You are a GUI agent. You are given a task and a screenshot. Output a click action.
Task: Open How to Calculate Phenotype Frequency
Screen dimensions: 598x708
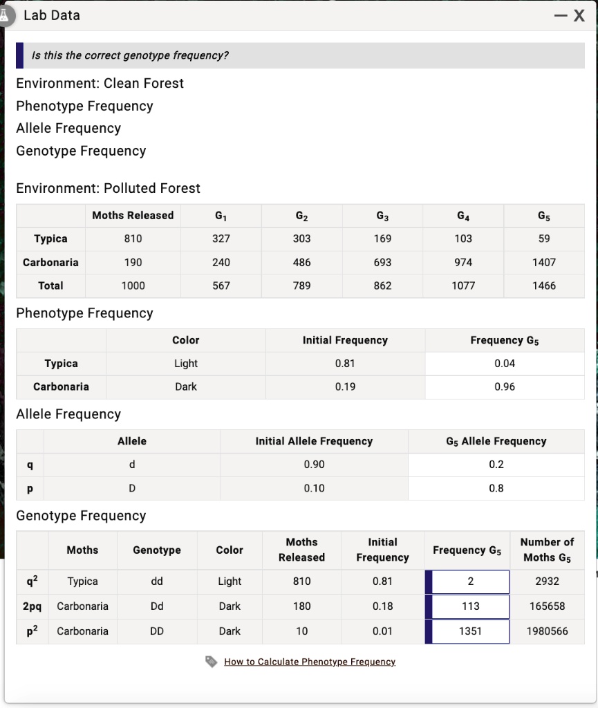(310, 662)
